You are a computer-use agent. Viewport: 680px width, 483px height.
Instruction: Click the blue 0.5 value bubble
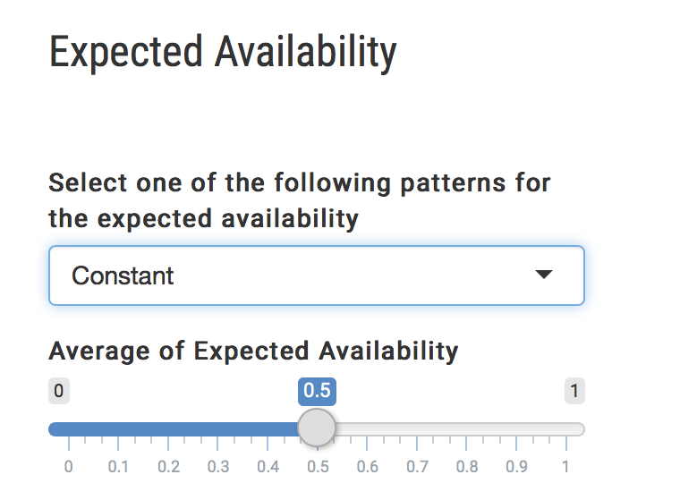[317, 391]
